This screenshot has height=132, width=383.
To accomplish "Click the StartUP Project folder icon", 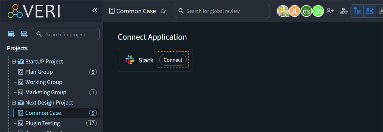I will (21, 62).
